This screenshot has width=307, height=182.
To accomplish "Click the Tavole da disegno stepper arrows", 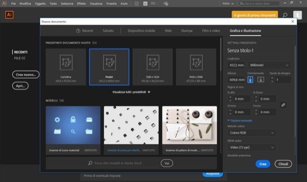I will tap(272, 80).
